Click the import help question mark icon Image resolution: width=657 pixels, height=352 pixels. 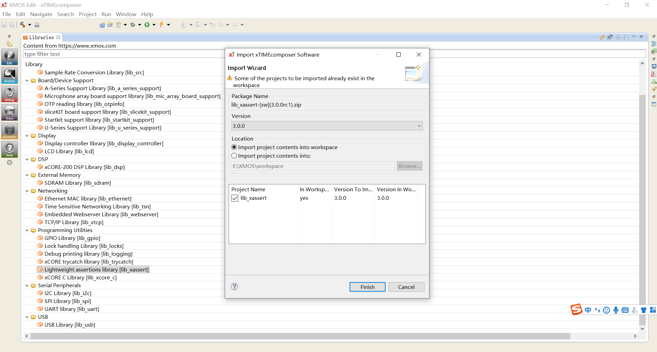coord(234,287)
